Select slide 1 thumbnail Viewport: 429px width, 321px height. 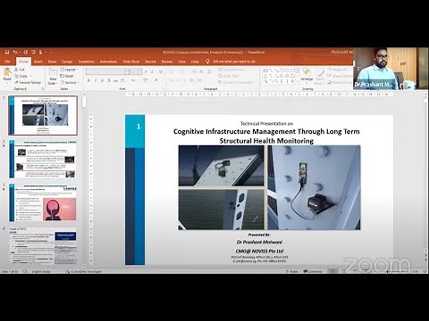(43, 115)
